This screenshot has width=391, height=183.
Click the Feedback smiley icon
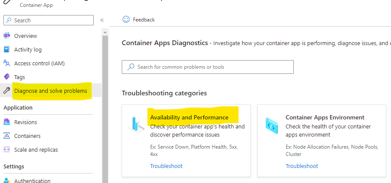pyautogui.click(x=126, y=19)
